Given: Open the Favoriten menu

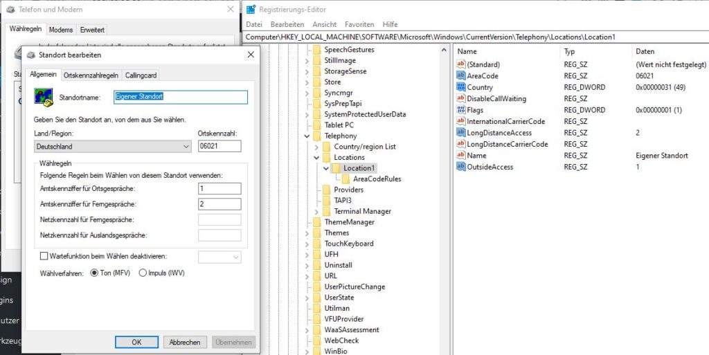Looking at the screenshot, I should 359,24.
